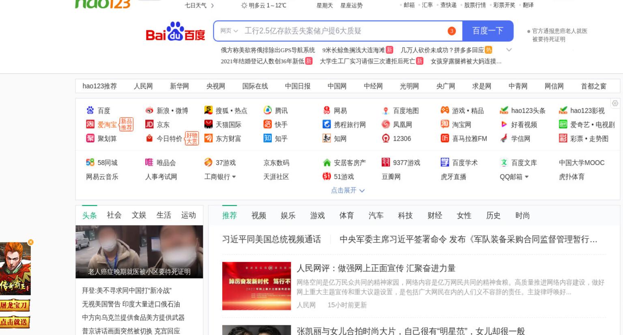623x335 pixels.
Task: Open the 科技 feed tab
Action: [405, 215]
